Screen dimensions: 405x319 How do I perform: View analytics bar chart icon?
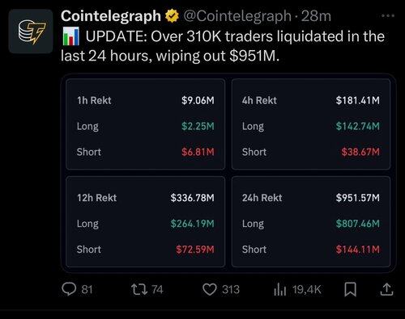point(279,290)
